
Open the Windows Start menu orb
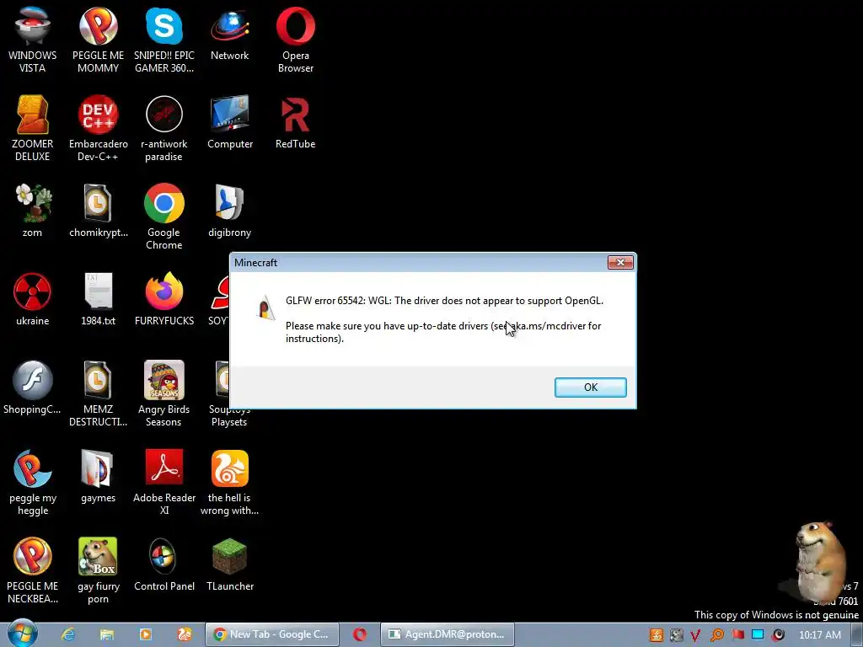[x=23, y=634]
